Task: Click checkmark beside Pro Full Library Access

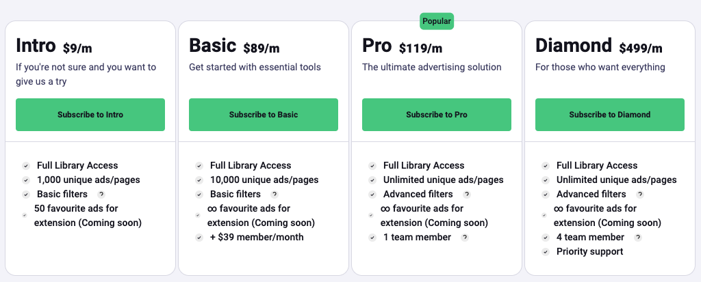Action: click(x=372, y=166)
